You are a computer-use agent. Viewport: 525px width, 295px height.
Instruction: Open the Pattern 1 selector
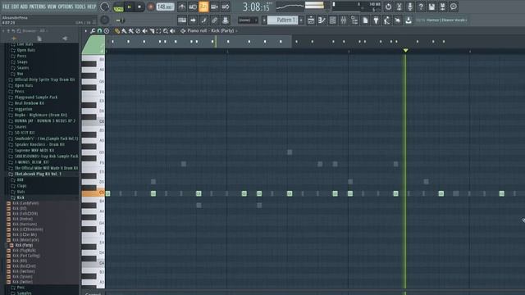(x=283, y=20)
